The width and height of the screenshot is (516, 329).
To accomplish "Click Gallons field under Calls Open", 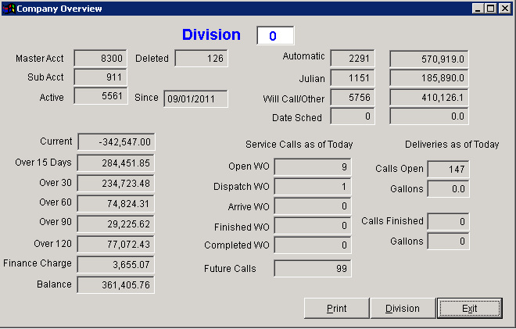I will (x=448, y=189).
